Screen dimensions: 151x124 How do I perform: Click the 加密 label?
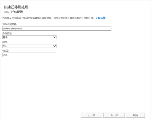[x=5, y=42]
